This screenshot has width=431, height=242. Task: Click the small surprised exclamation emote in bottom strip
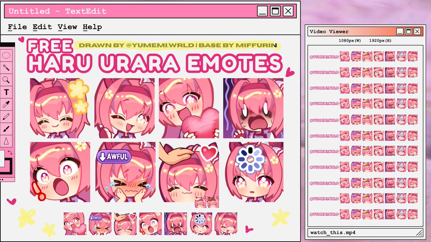coord(150,224)
